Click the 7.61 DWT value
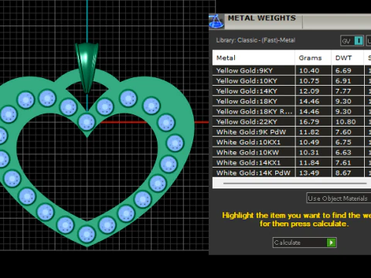The width and height of the screenshot is (371, 278). click(343, 163)
